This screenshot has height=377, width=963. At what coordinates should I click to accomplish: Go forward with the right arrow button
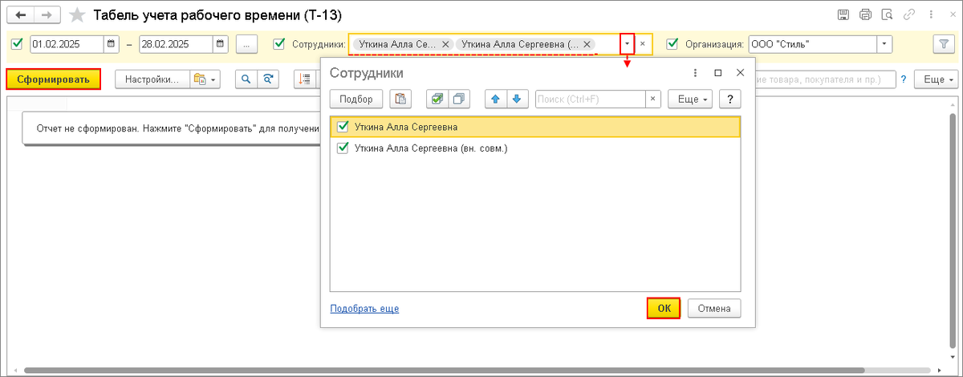[x=47, y=15]
